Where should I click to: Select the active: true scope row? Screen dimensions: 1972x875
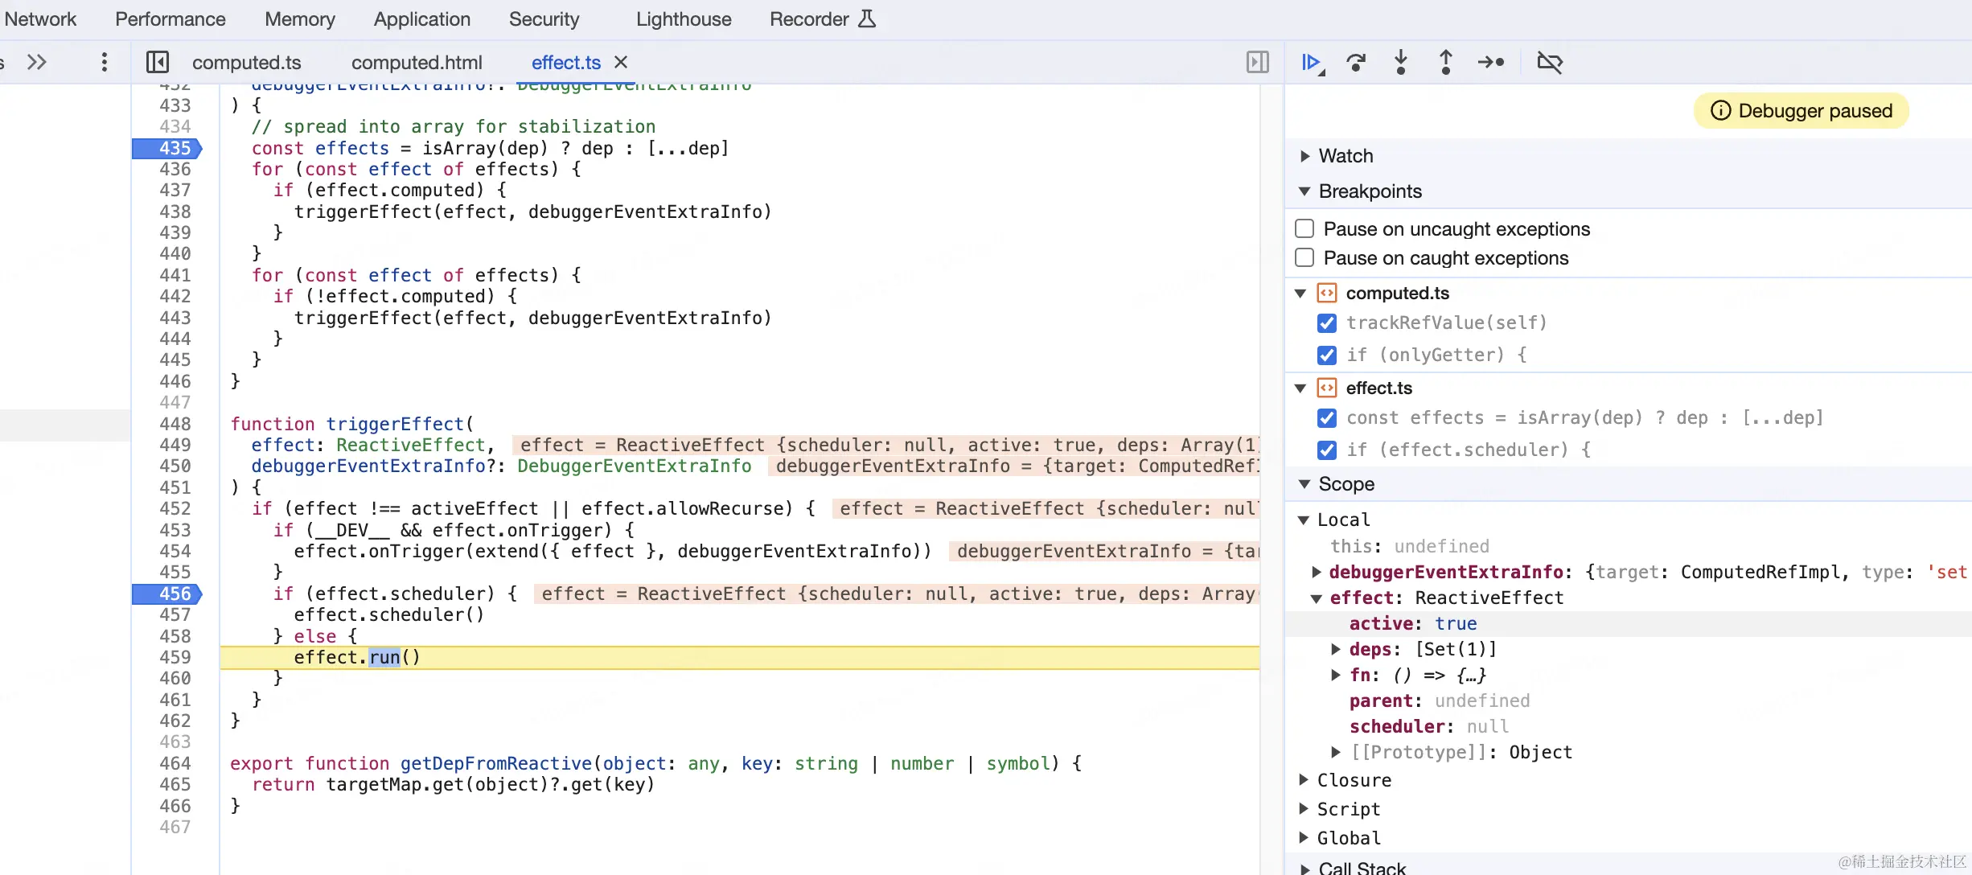click(1629, 624)
